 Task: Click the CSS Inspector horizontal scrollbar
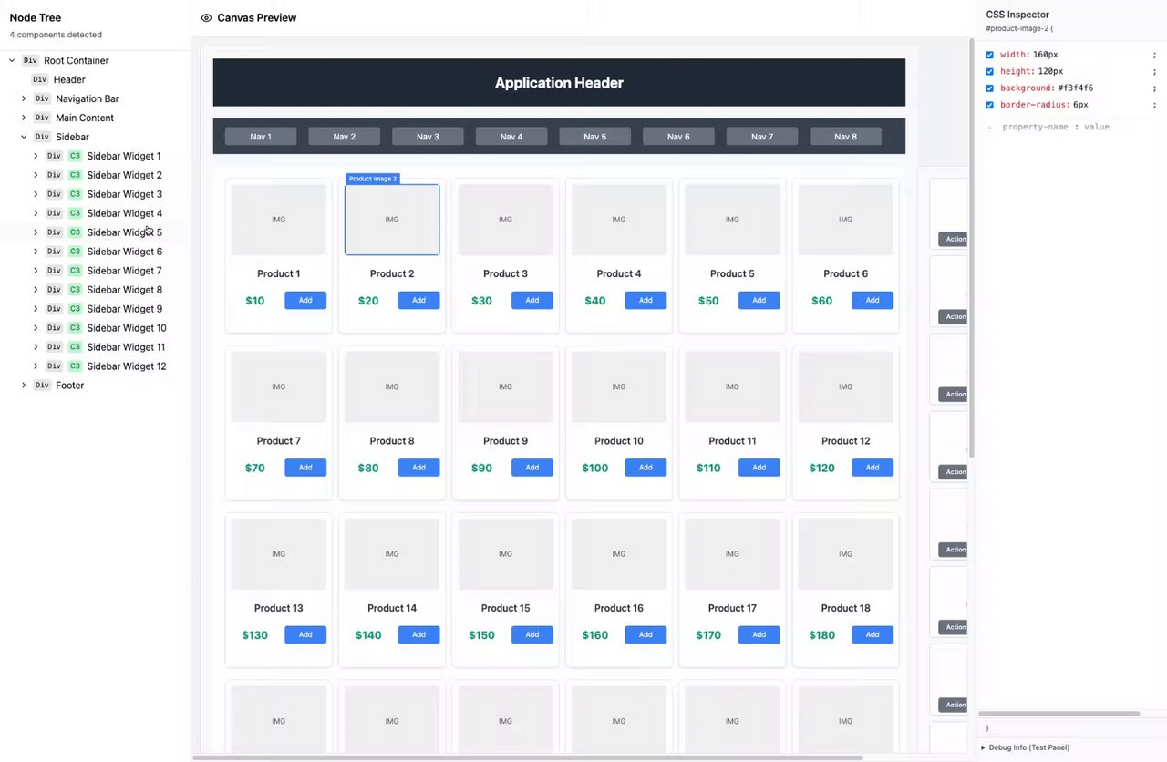pyautogui.click(x=1059, y=714)
